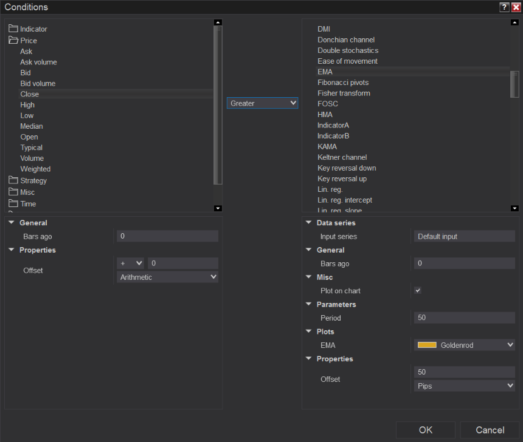The height and width of the screenshot is (442, 523).
Task: Select Donchian channel indicator
Action: 346,39
